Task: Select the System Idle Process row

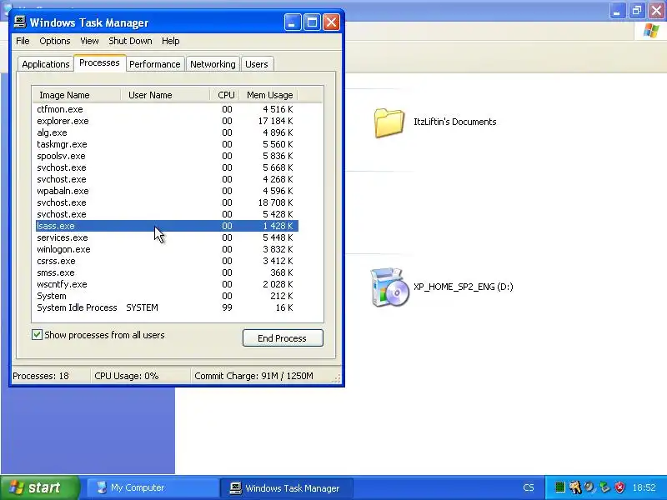Action: [x=167, y=307]
